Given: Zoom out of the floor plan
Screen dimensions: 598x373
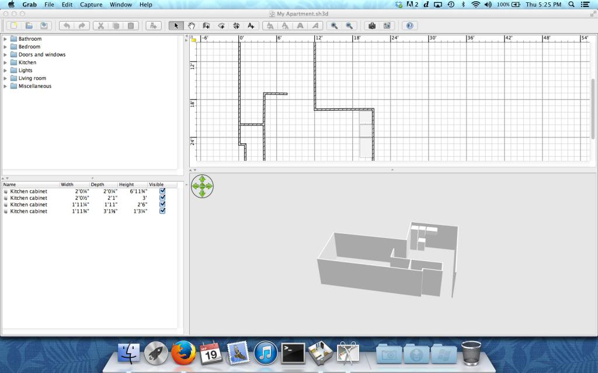Looking at the screenshot, I should 349,25.
